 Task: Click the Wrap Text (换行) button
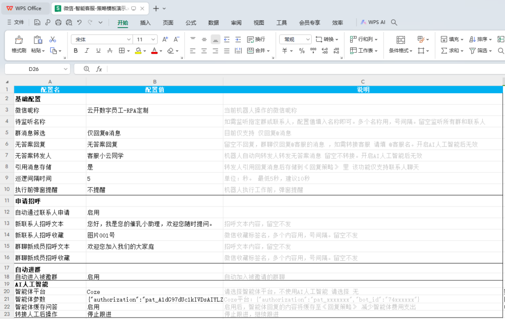click(x=256, y=39)
